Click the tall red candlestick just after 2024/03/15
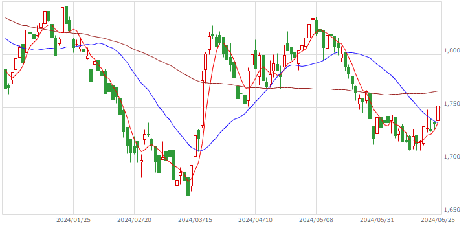The width and height of the screenshot is (468, 235). coord(203,103)
